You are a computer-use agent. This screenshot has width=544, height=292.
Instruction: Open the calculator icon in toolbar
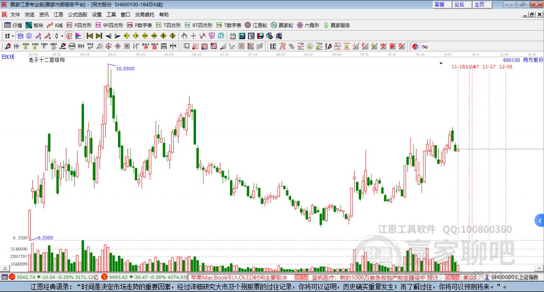pyautogui.click(x=242, y=36)
